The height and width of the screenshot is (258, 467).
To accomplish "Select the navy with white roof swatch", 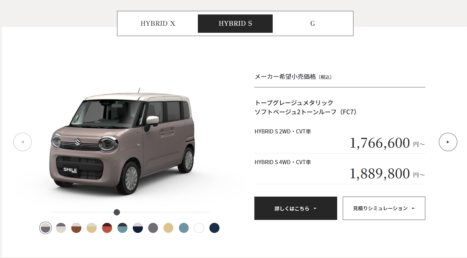I will [138, 228].
